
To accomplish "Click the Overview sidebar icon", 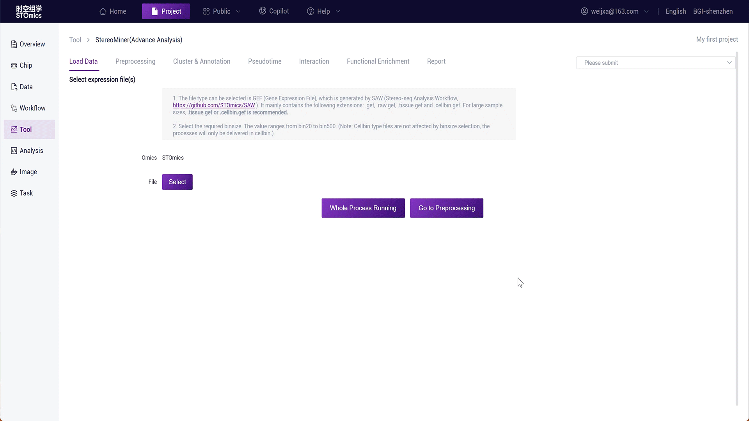I will click(14, 44).
